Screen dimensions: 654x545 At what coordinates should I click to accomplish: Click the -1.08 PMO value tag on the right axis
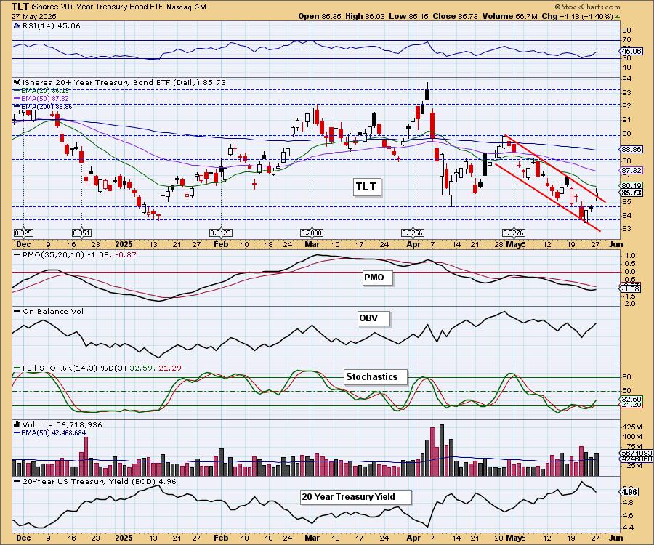[630, 288]
